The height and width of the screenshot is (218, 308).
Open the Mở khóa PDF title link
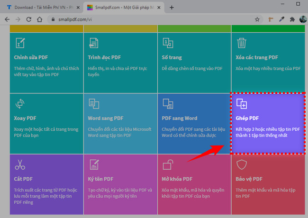point(177,179)
